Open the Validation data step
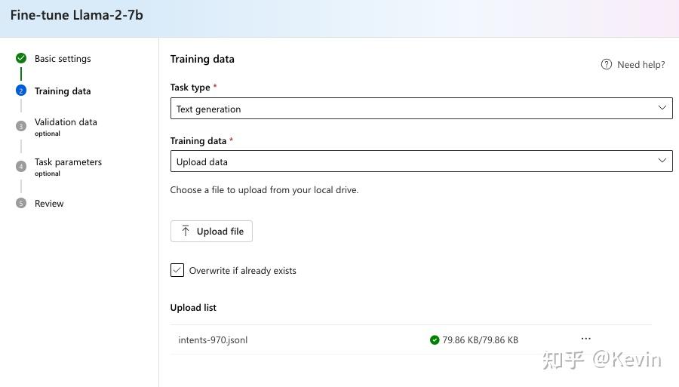Viewport: 679px width, 387px height. pyautogui.click(x=66, y=122)
